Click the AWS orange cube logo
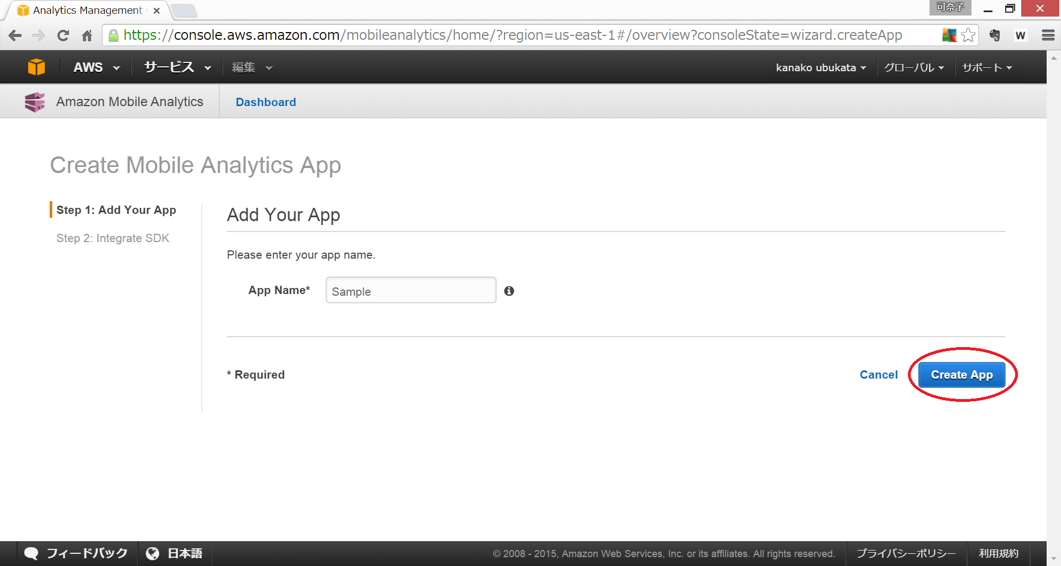The height and width of the screenshot is (566, 1061). click(36, 67)
